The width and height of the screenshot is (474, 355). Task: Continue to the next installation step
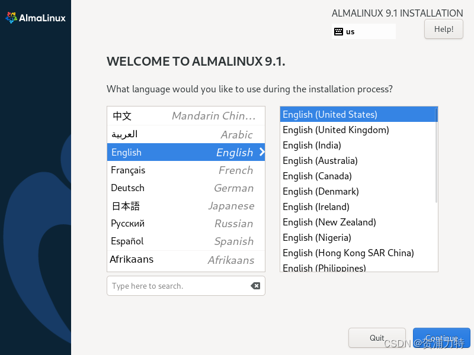click(441, 338)
